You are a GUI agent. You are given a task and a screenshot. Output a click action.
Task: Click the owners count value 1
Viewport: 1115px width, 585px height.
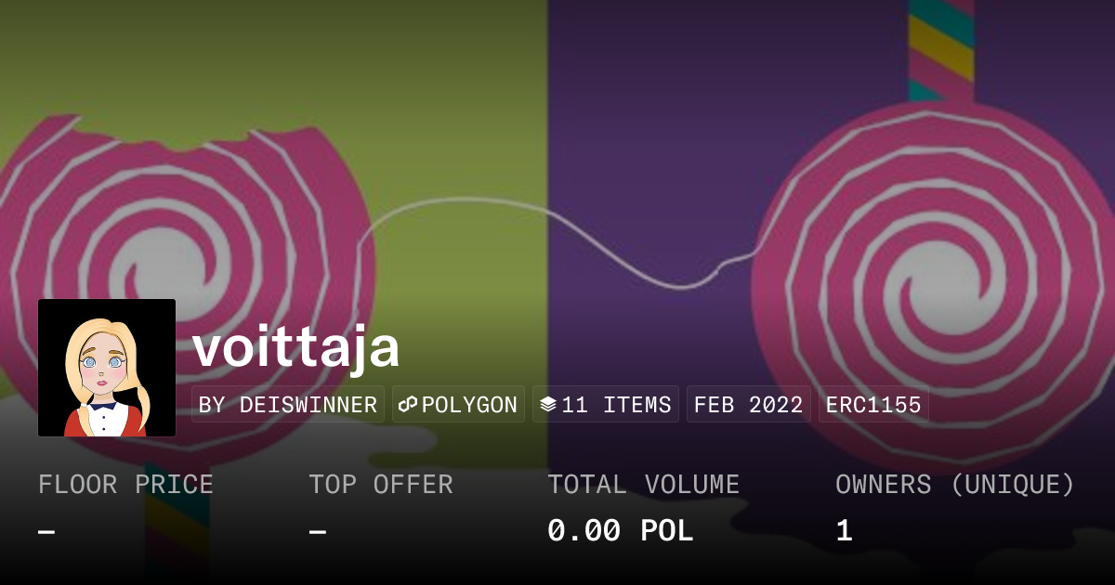pos(844,531)
